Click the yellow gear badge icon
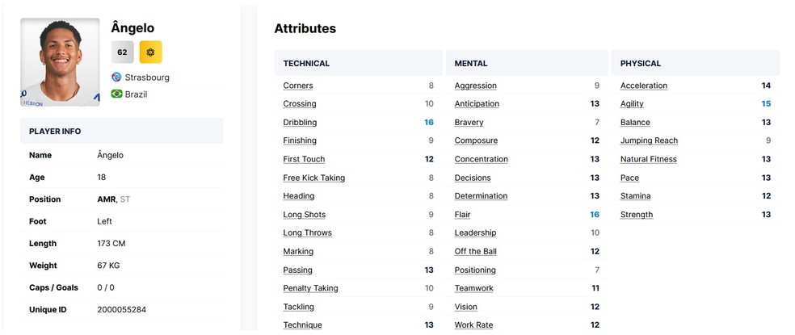 [x=151, y=52]
